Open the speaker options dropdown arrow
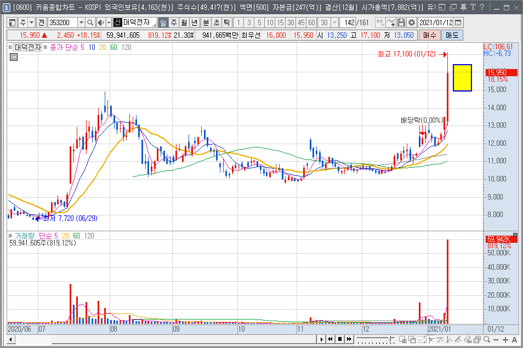 coord(109,22)
